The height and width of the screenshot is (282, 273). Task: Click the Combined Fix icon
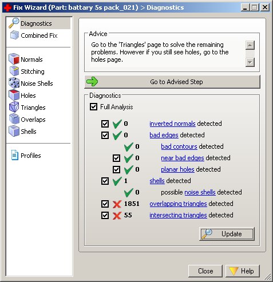point(14,35)
